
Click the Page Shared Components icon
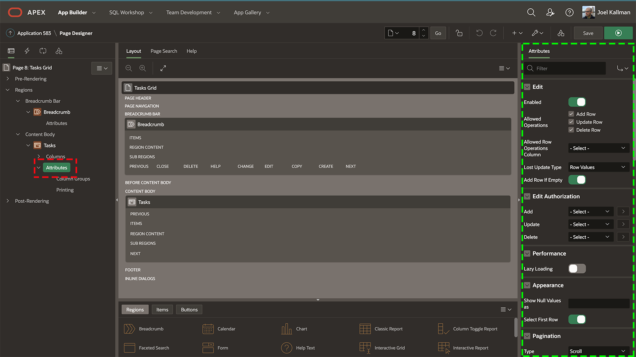tap(58, 51)
